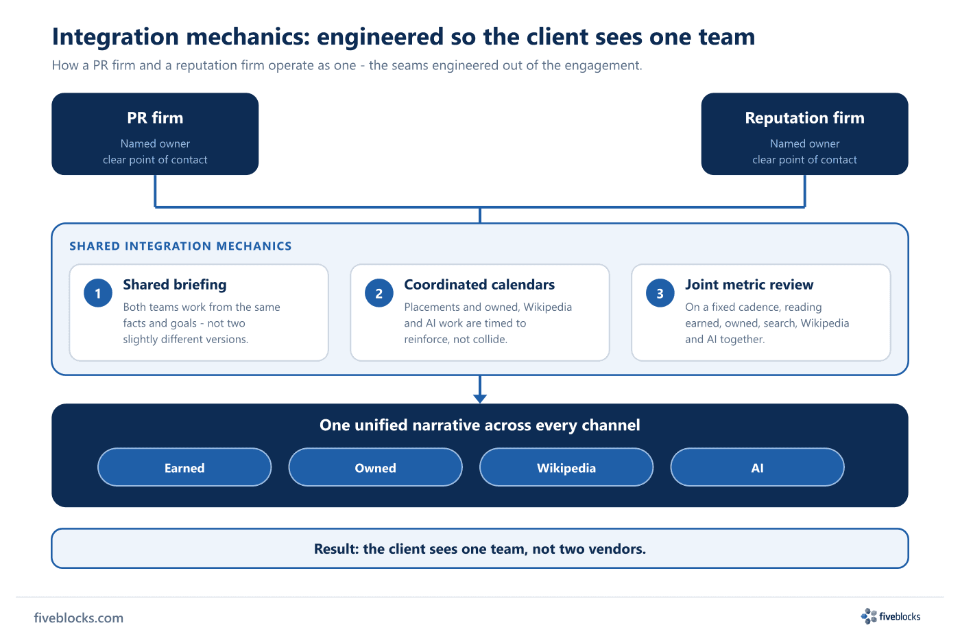Select the AI channel pill

pos(757,467)
